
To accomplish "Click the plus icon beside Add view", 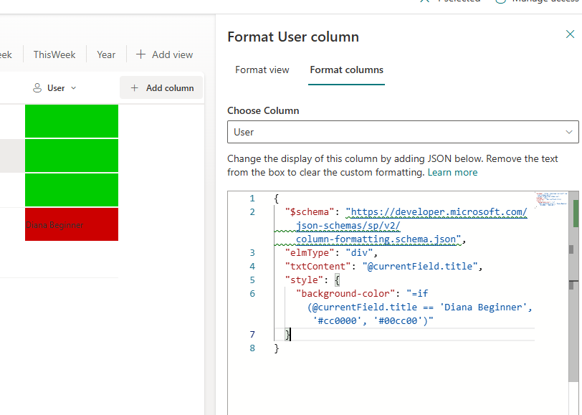I will tap(140, 54).
